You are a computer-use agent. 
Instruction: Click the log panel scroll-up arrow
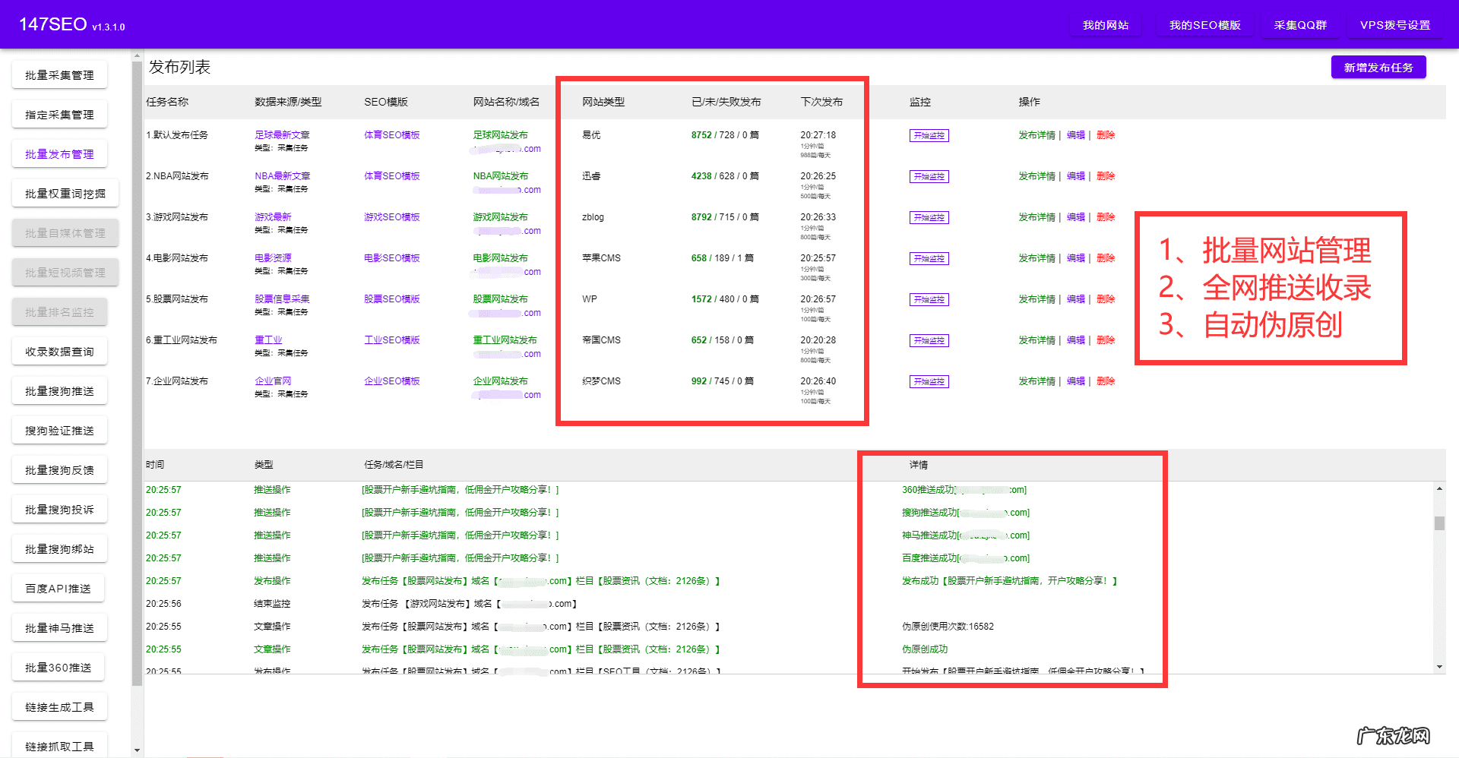point(1439,488)
